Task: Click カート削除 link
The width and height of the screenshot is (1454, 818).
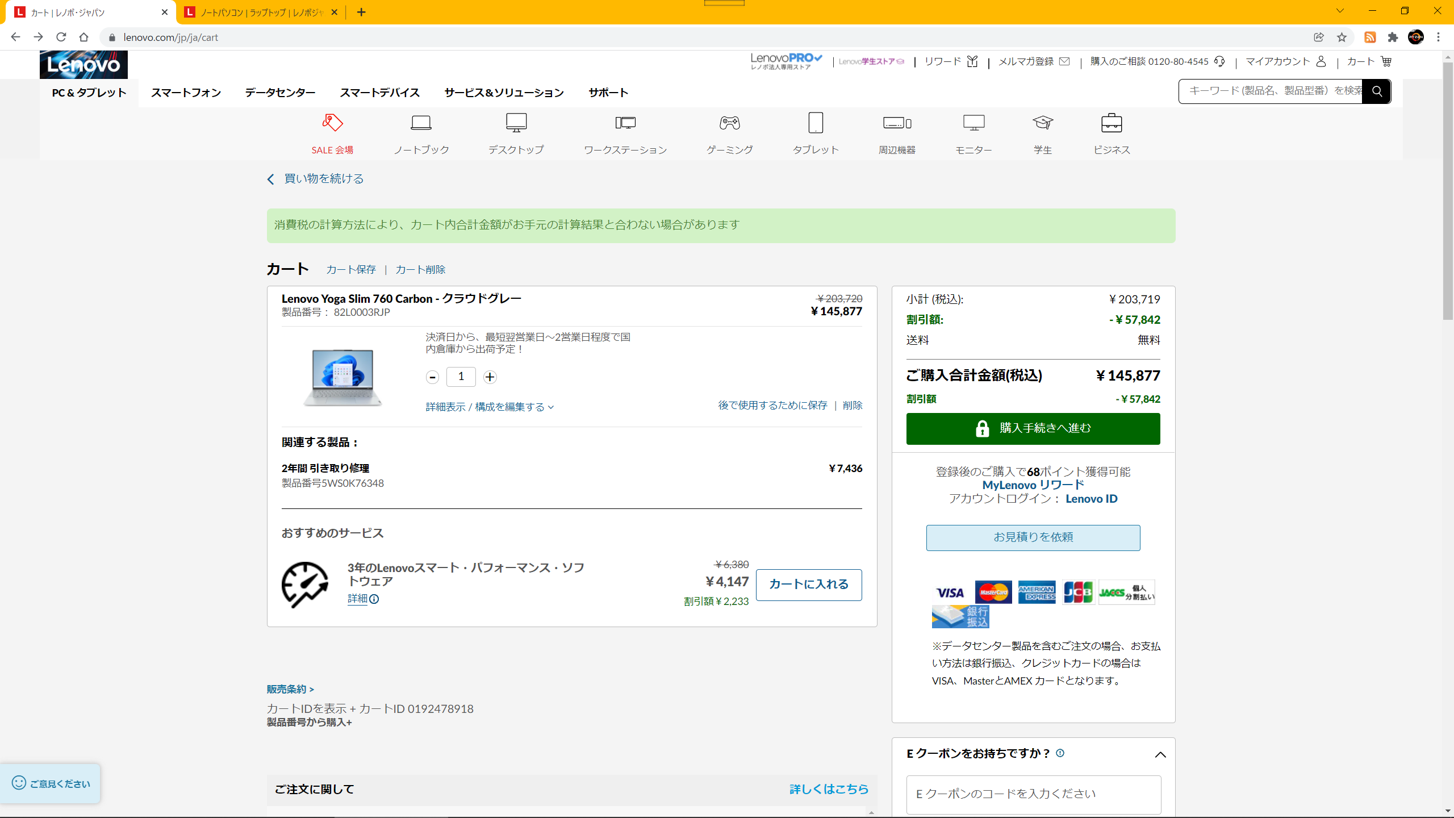Action: click(x=420, y=269)
